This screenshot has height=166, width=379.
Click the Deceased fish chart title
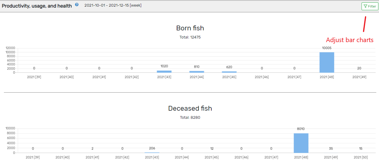[190, 108]
